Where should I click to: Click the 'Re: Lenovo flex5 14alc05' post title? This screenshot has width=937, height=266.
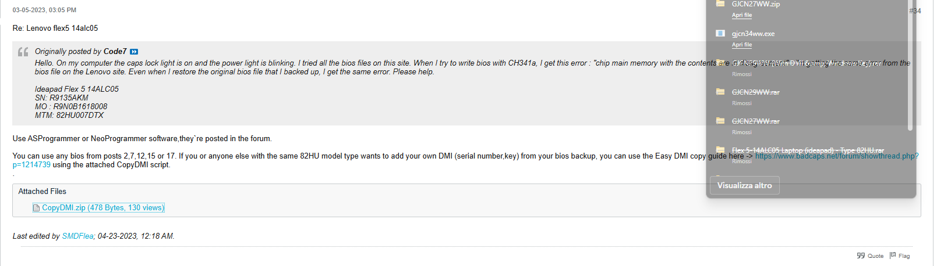tap(55, 28)
